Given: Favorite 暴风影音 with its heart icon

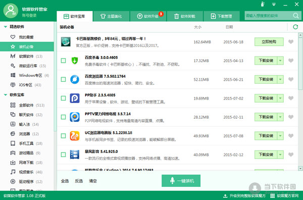Looking at the screenshot, I should [291, 155].
